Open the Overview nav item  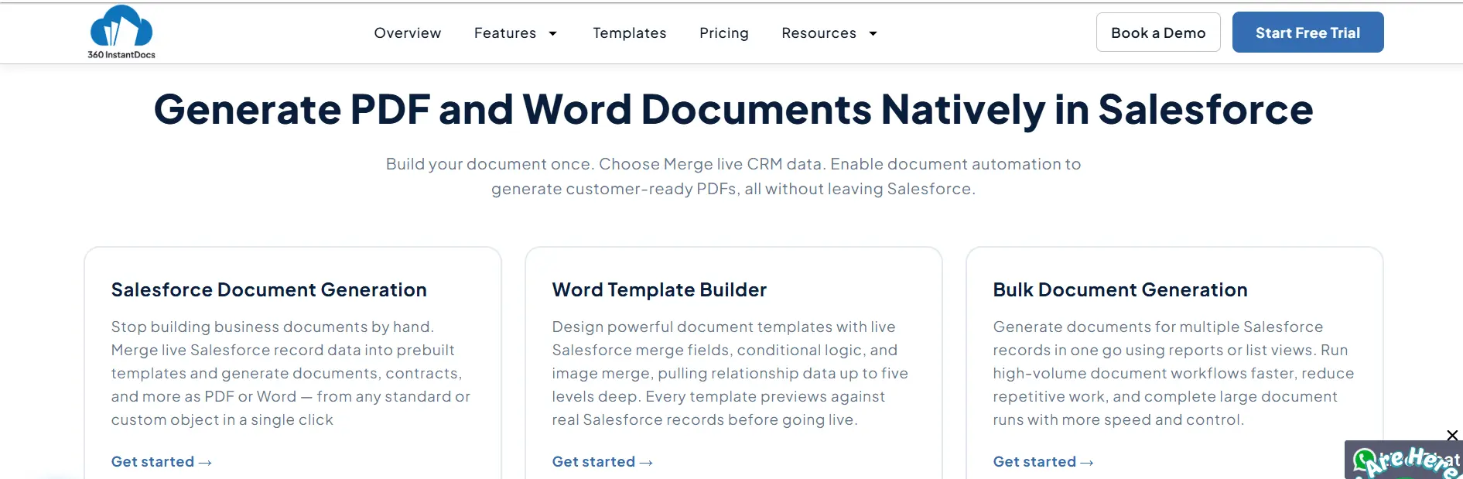pos(408,33)
